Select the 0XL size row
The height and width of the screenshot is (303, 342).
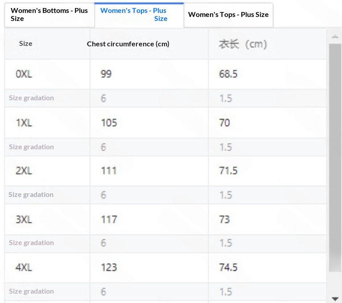[x=24, y=74]
